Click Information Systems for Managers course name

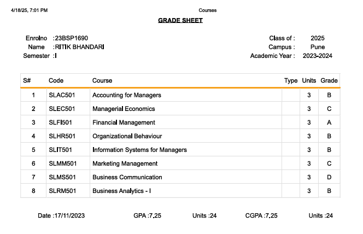point(140,150)
